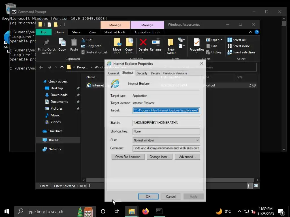Confirm with OK in Properties dialog
Viewport: 290px width, 217px height.
point(148,197)
